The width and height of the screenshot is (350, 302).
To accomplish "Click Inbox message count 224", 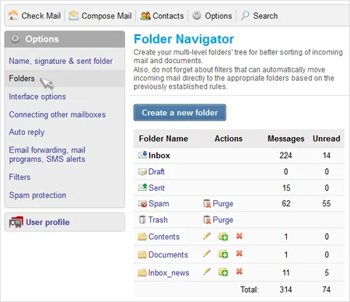I will 285,155.
